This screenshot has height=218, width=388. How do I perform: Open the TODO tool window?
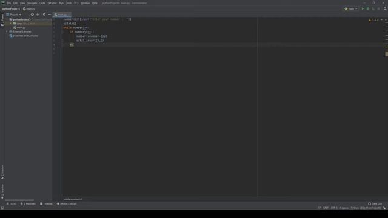pyautogui.click(x=12, y=204)
